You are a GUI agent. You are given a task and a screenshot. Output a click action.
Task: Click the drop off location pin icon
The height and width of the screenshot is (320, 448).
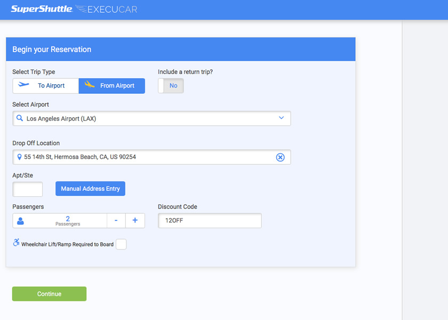19,157
